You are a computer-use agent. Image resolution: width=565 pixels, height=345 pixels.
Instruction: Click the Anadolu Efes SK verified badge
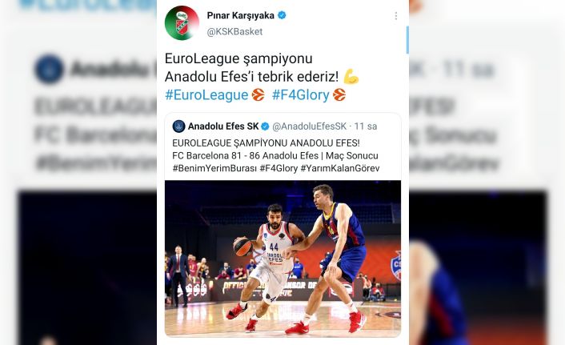pos(265,126)
